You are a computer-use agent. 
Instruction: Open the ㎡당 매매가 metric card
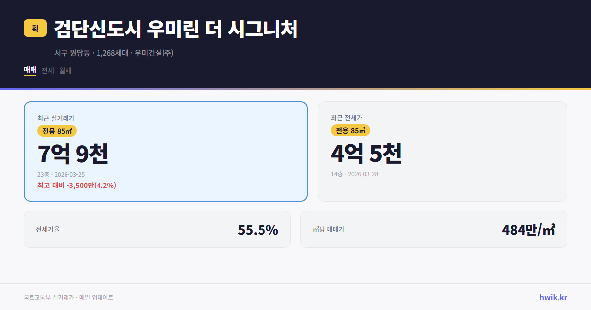pyautogui.click(x=433, y=229)
